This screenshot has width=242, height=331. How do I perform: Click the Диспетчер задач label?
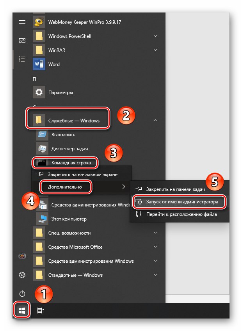click(70, 149)
